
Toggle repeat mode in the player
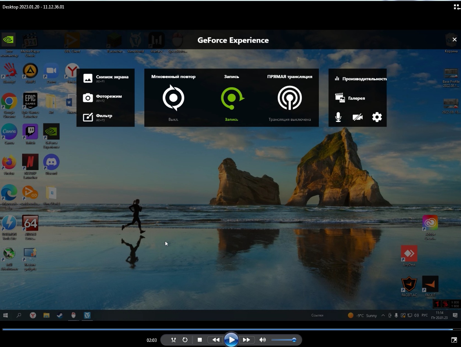185,340
